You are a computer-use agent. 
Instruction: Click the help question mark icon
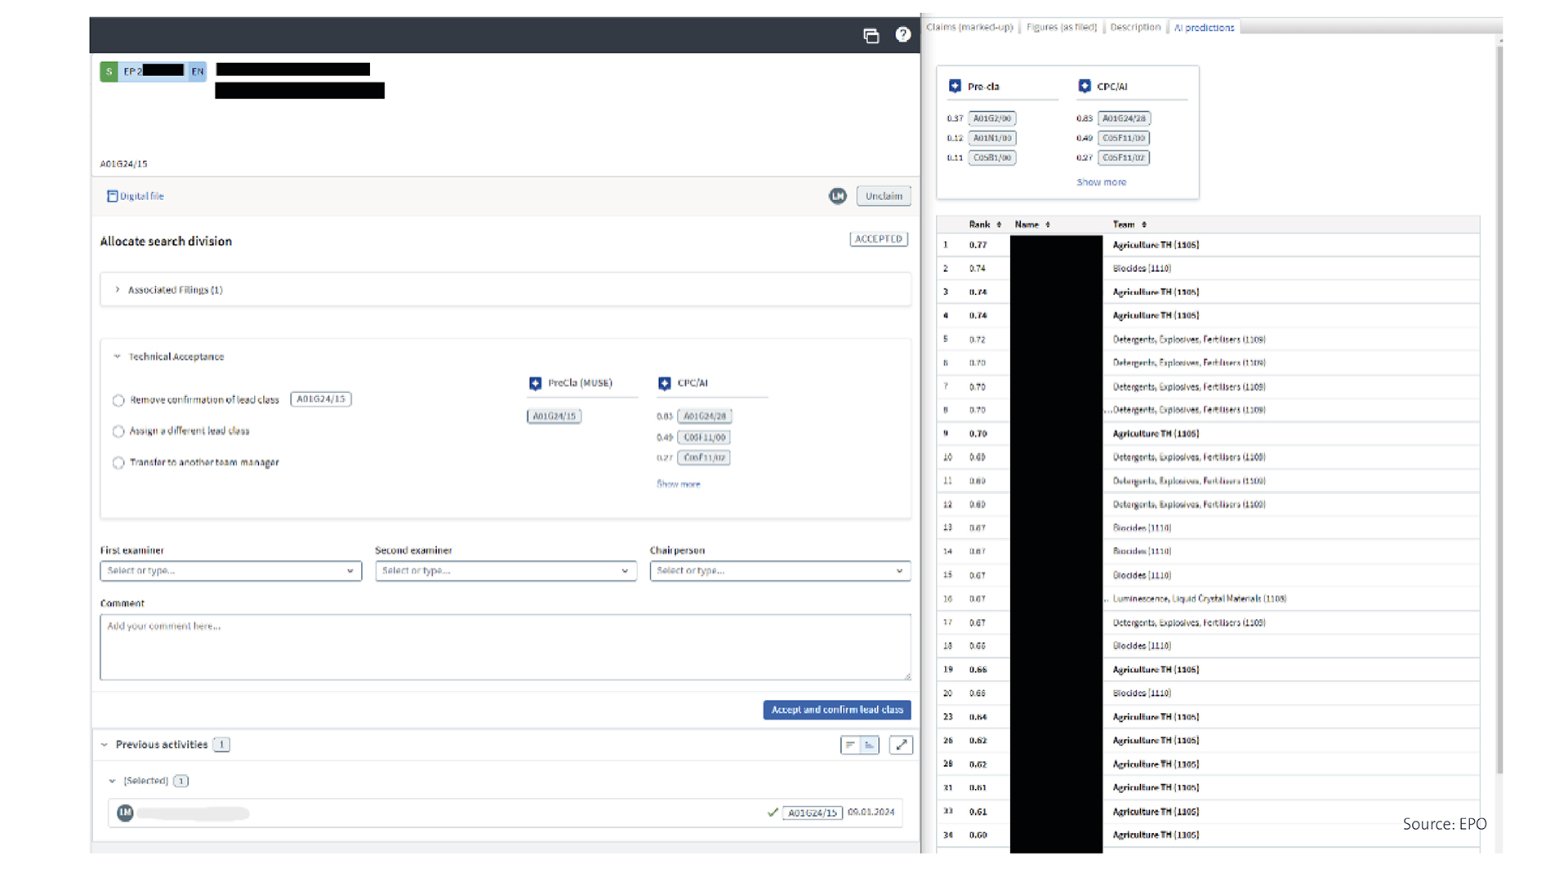(902, 34)
